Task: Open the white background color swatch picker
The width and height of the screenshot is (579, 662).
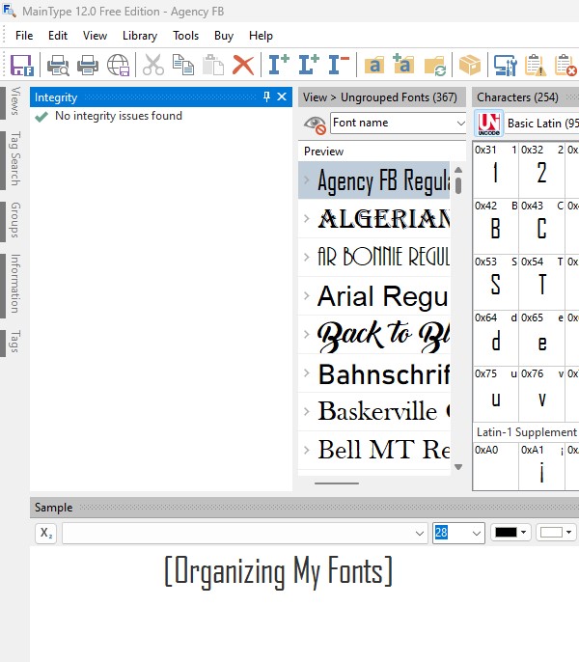Action: pyautogui.click(x=557, y=533)
